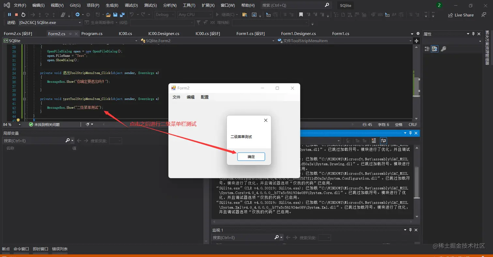Show alphabetical view in Properties panel
Viewport: 493px width, 257px height.
click(435, 49)
